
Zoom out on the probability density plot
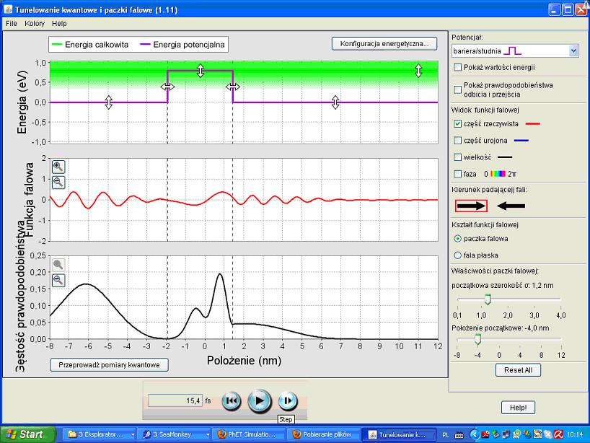tap(58, 281)
